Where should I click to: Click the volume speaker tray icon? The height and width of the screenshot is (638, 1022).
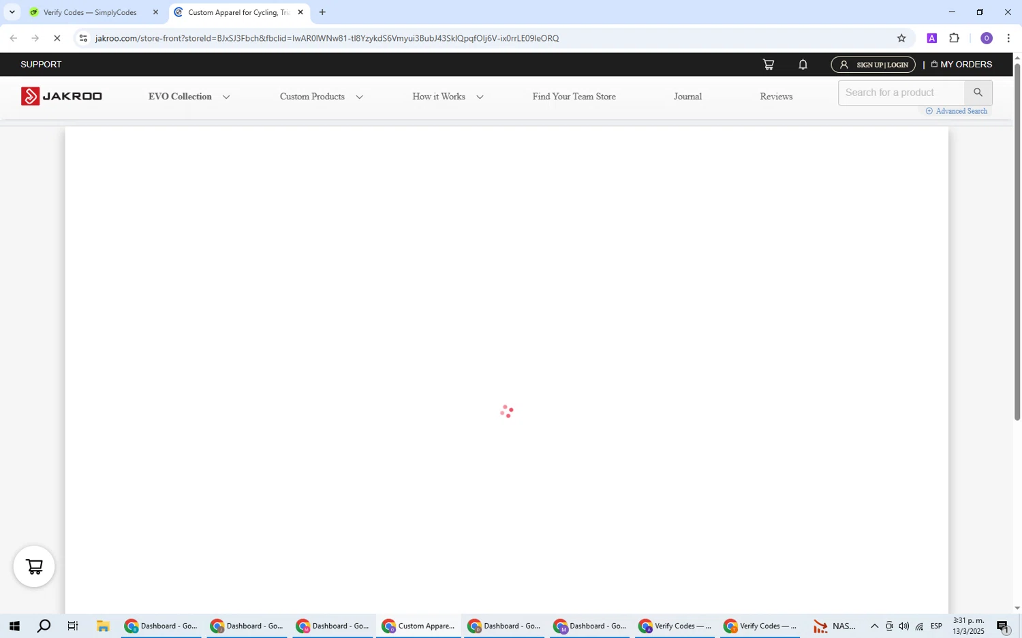click(x=903, y=626)
